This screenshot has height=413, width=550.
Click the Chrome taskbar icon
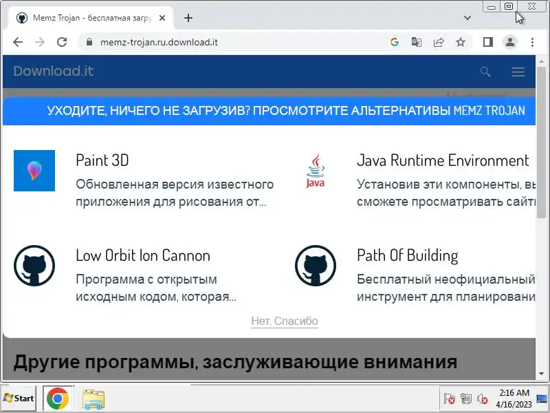pos(58,399)
